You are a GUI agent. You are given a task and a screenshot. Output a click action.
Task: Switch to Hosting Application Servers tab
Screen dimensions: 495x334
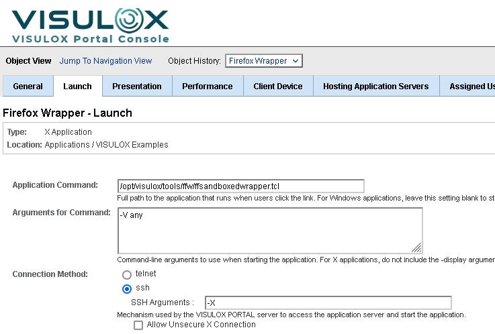tap(375, 87)
